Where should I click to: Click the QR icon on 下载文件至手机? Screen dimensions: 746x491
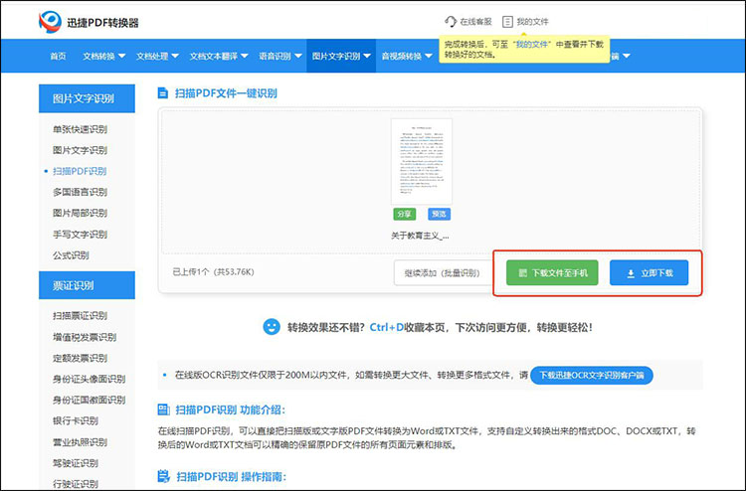click(x=522, y=272)
